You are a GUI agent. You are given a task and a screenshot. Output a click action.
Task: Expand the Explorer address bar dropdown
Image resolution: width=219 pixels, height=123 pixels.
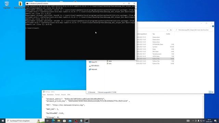[x=167, y=30]
